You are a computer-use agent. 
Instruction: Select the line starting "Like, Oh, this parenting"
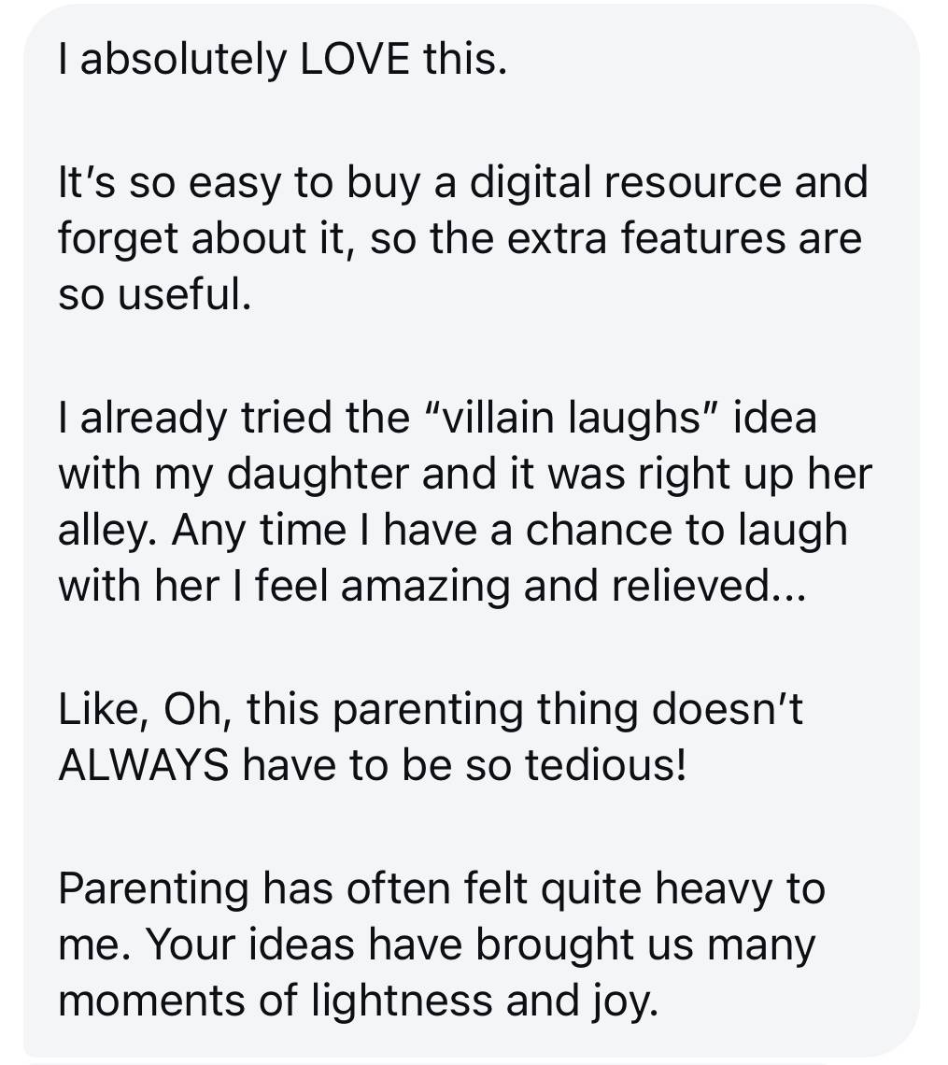click(431, 710)
